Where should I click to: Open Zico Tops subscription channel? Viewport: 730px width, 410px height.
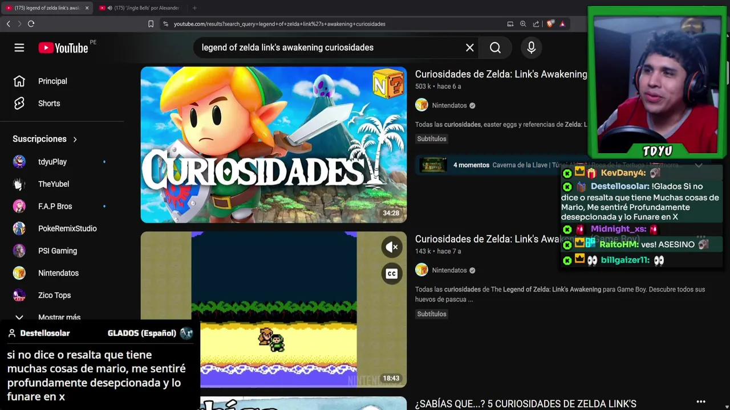point(55,296)
